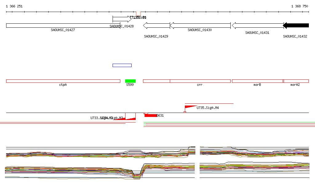This screenshot has height=188, width=315.
Task: Select the msrB annotation box
Action: tap(257, 81)
